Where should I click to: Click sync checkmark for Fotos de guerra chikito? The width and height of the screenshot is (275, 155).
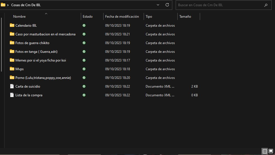[x=84, y=43]
